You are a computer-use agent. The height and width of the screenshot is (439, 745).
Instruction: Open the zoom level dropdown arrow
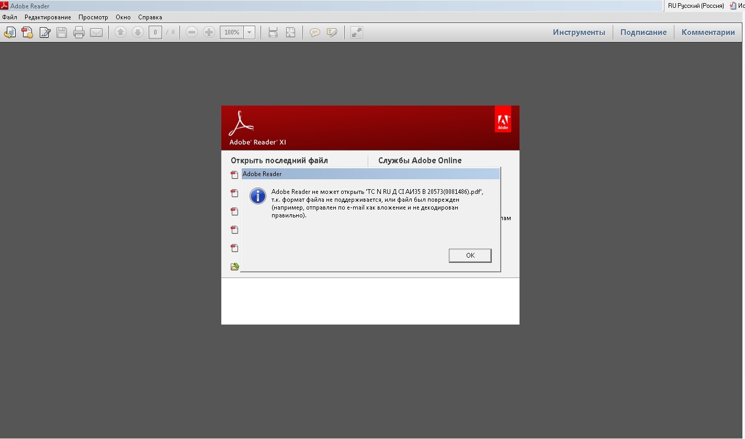250,32
